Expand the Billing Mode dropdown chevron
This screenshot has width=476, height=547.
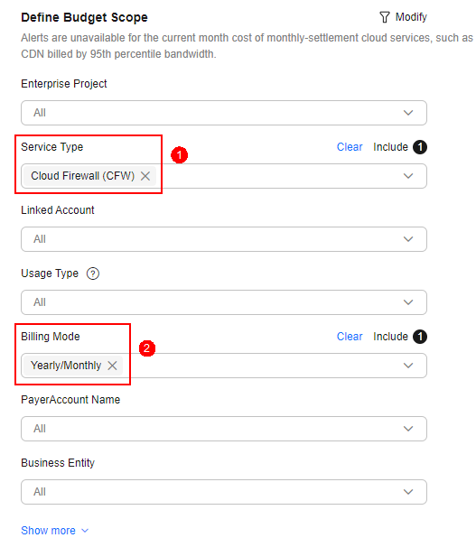point(408,366)
